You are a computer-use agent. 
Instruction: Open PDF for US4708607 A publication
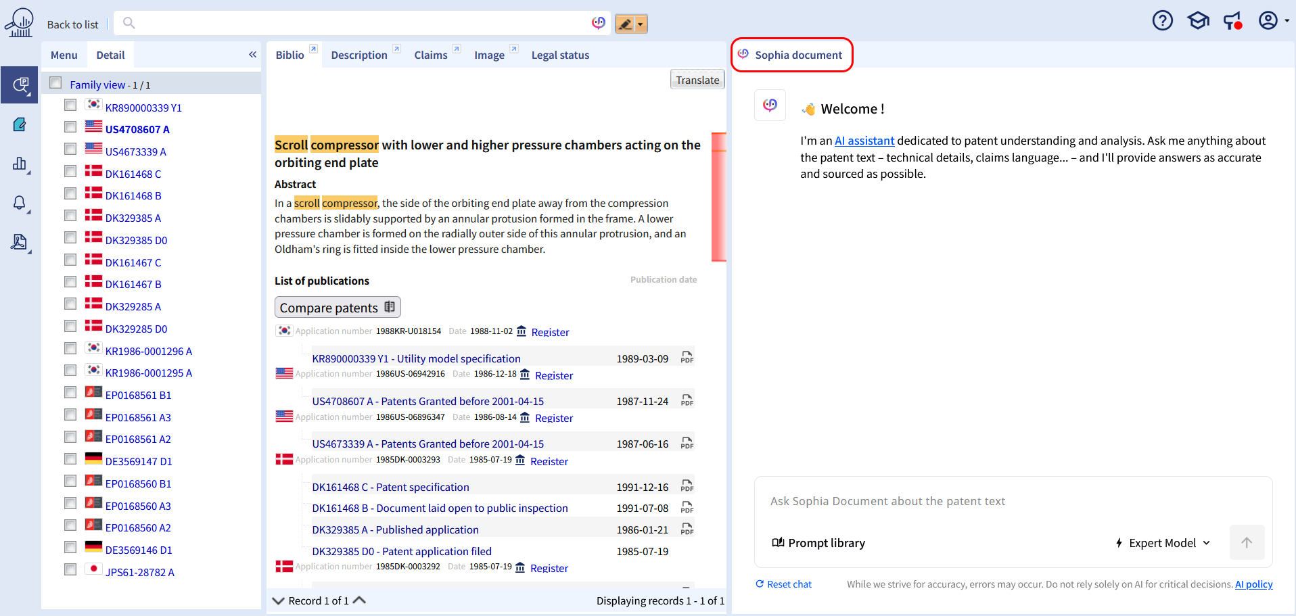pyautogui.click(x=687, y=400)
